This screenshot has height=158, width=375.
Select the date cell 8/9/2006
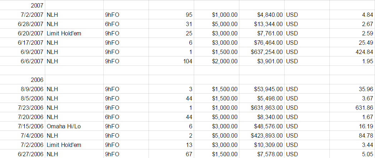point(23,89)
